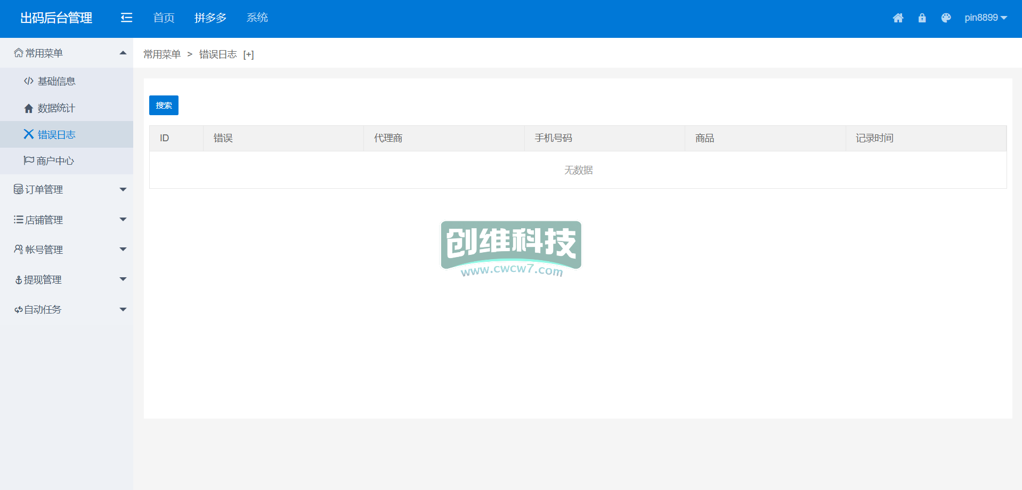1022x490 pixels.
Task: Switch to the 首页 top tab
Action: pyautogui.click(x=164, y=18)
